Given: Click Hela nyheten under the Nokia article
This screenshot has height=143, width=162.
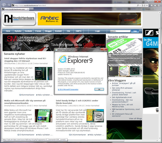Looking at the screenshot, I should 44,135.
